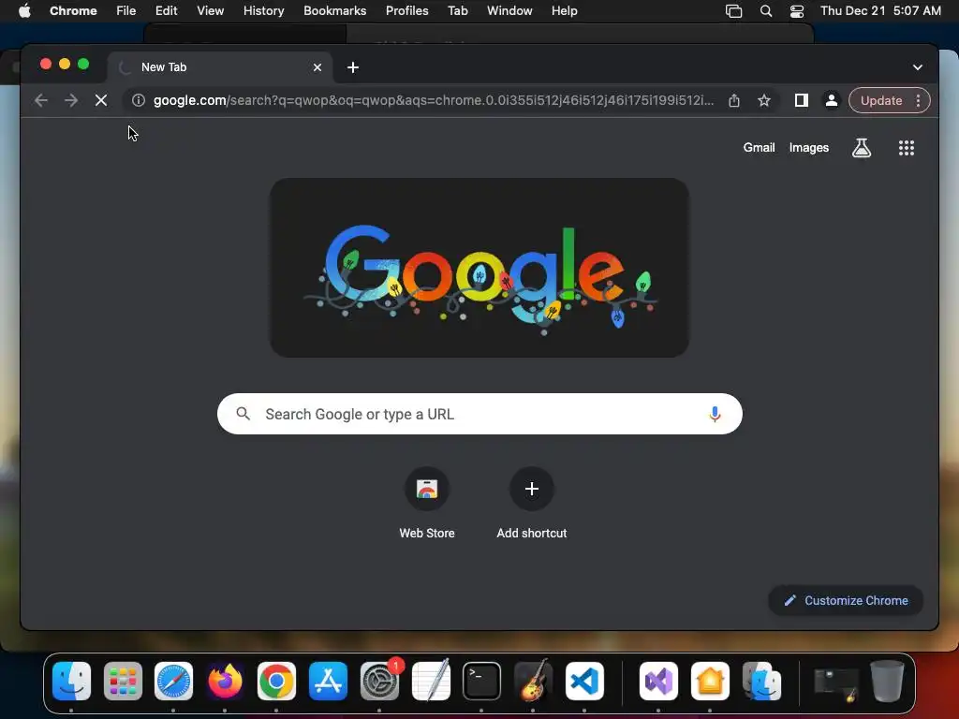Viewport: 959px width, 719px height.
Task: Open Control Center in menu bar
Action: coord(797,10)
